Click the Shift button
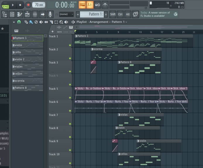This screenshot has width=203, height=168. [113, 14]
